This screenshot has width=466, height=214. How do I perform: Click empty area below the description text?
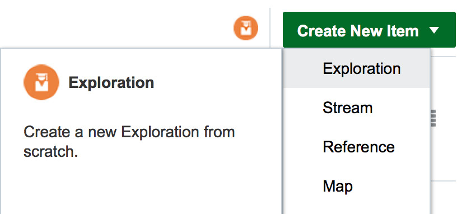coord(141,187)
